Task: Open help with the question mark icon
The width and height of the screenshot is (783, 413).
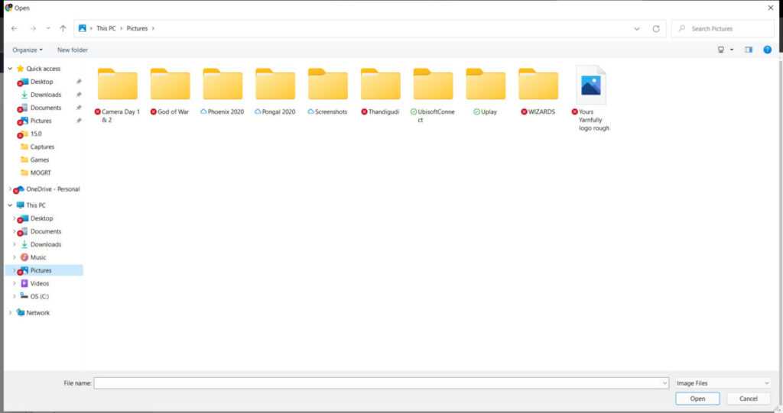Action: (x=768, y=50)
